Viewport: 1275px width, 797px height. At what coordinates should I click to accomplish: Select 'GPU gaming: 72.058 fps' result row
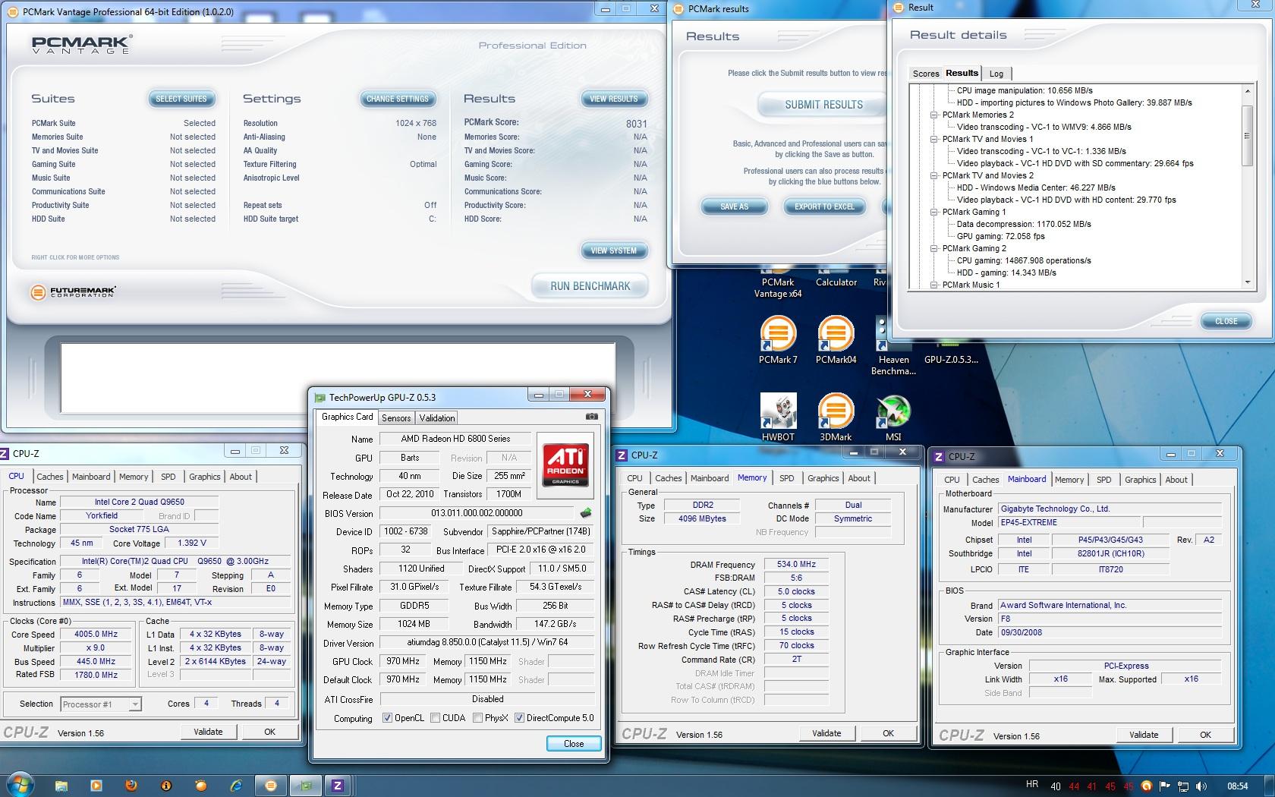pos(1001,236)
